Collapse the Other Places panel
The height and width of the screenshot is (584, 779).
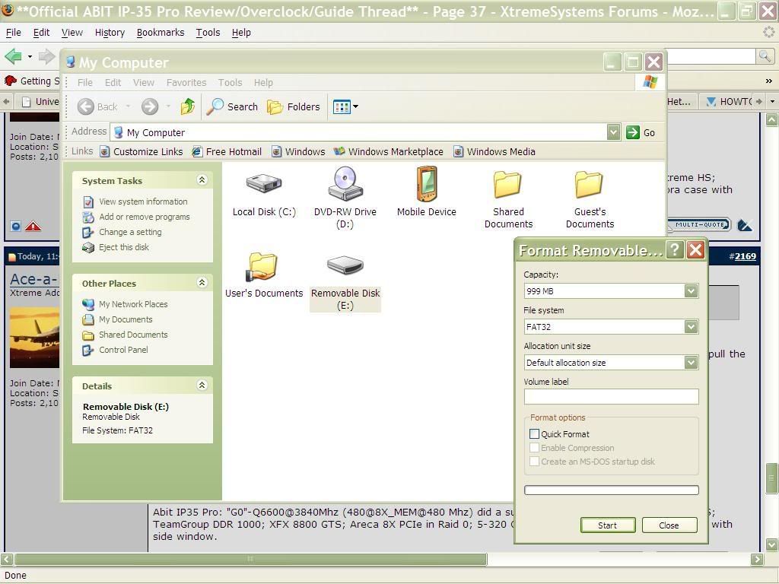[x=202, y=283]
